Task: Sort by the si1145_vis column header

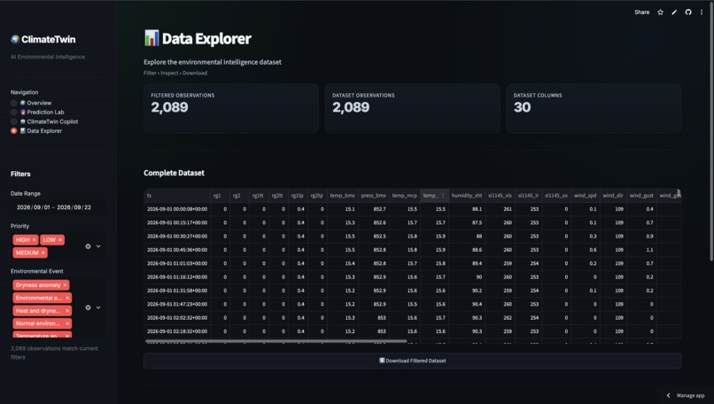Action: [500, 196]
